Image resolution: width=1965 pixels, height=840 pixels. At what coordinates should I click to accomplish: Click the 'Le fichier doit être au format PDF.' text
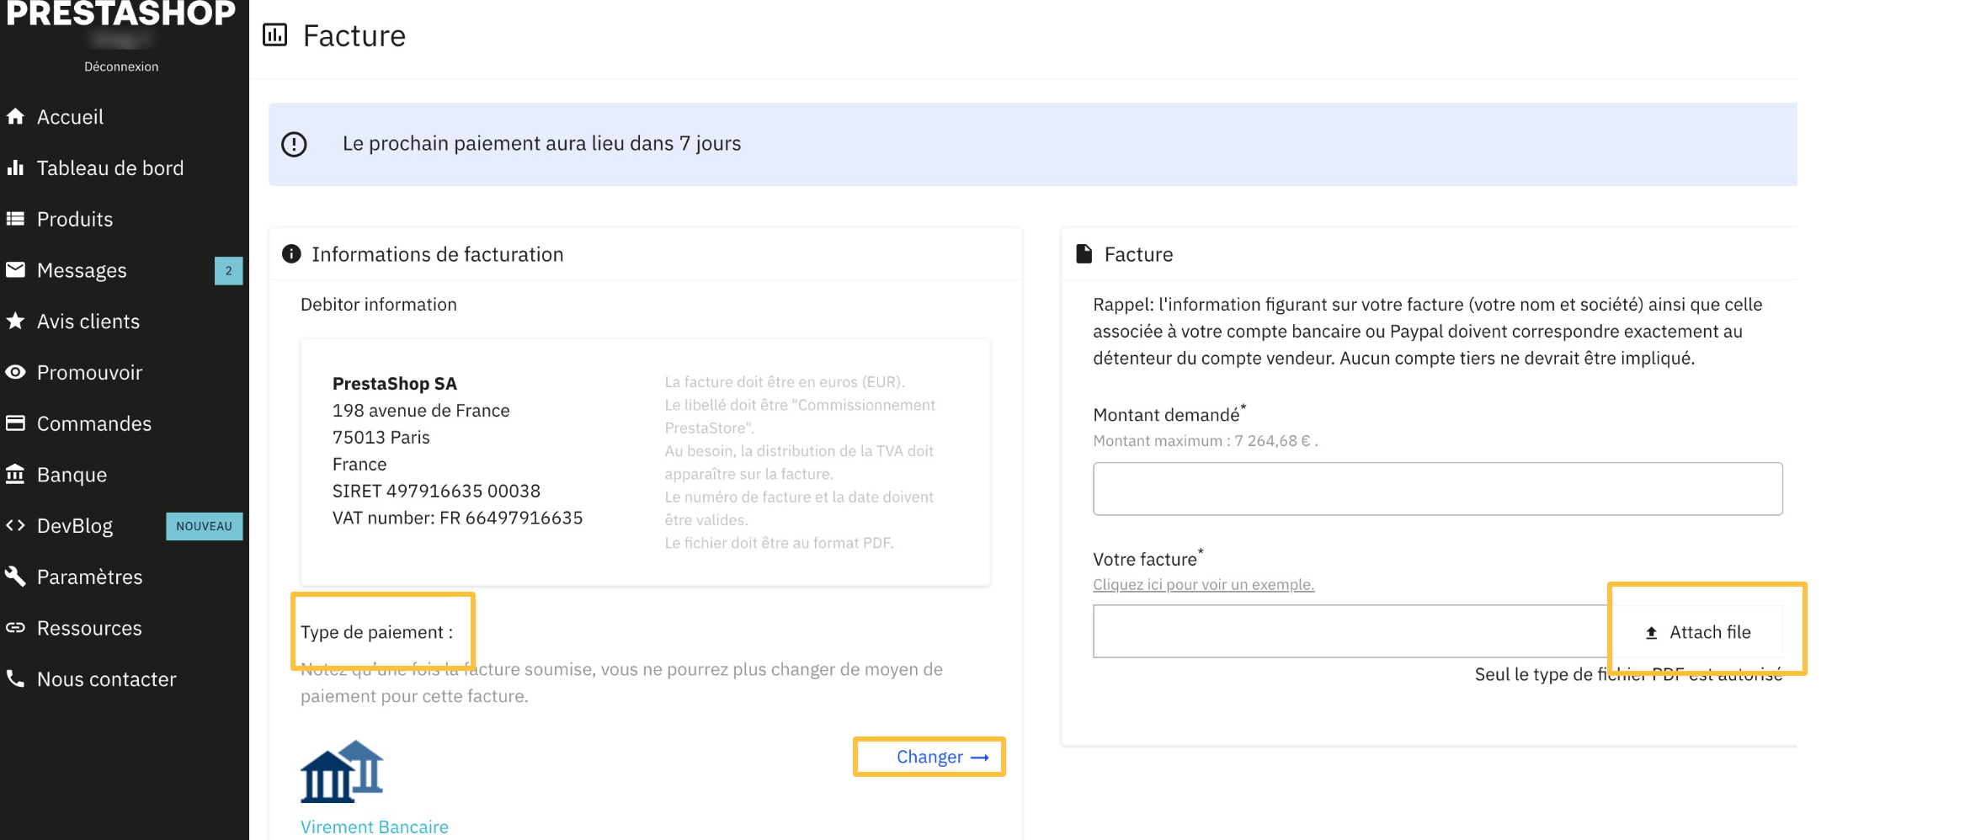(779, 543)
